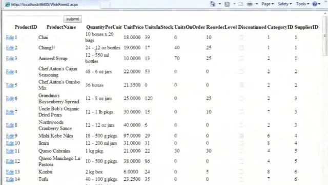This screenshot has height=185, width=328.
Task: Click the Feeds icon in command bar
Action: (x=227, y=4)
